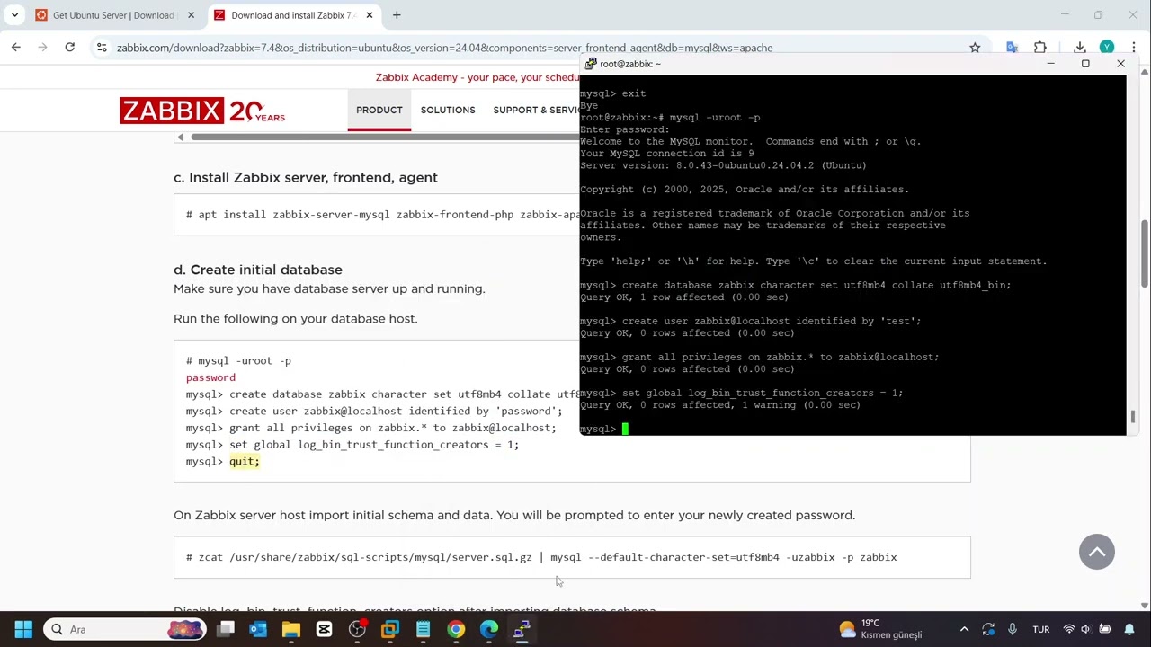The width and height of the screenshot is (1151, 647).
Task: Switch keyboard language TUR indicator
Action: (x=1041, y=629)
